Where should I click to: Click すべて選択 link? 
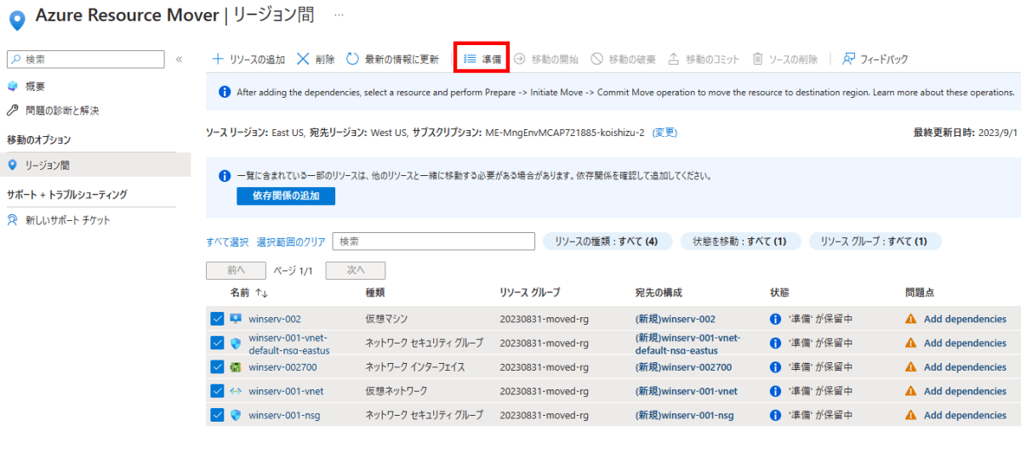point(227,241)
